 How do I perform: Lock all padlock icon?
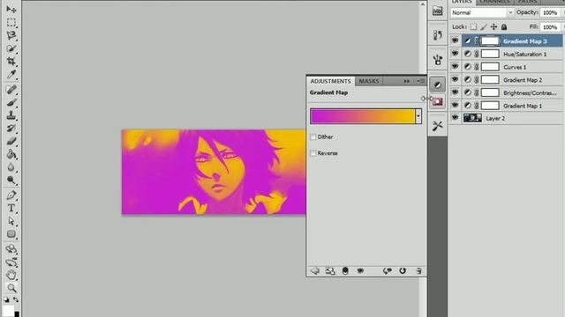tap(504, 27)
